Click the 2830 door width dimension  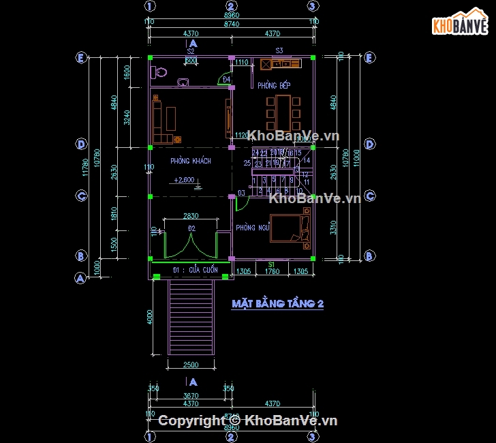[191, 216]
